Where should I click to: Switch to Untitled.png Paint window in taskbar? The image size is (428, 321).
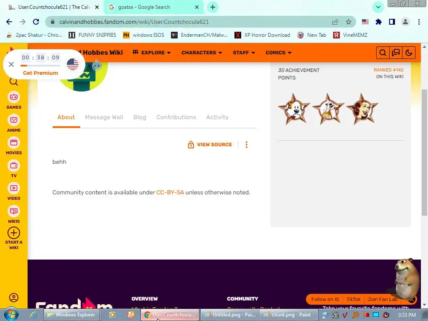(x=231, y=315)
